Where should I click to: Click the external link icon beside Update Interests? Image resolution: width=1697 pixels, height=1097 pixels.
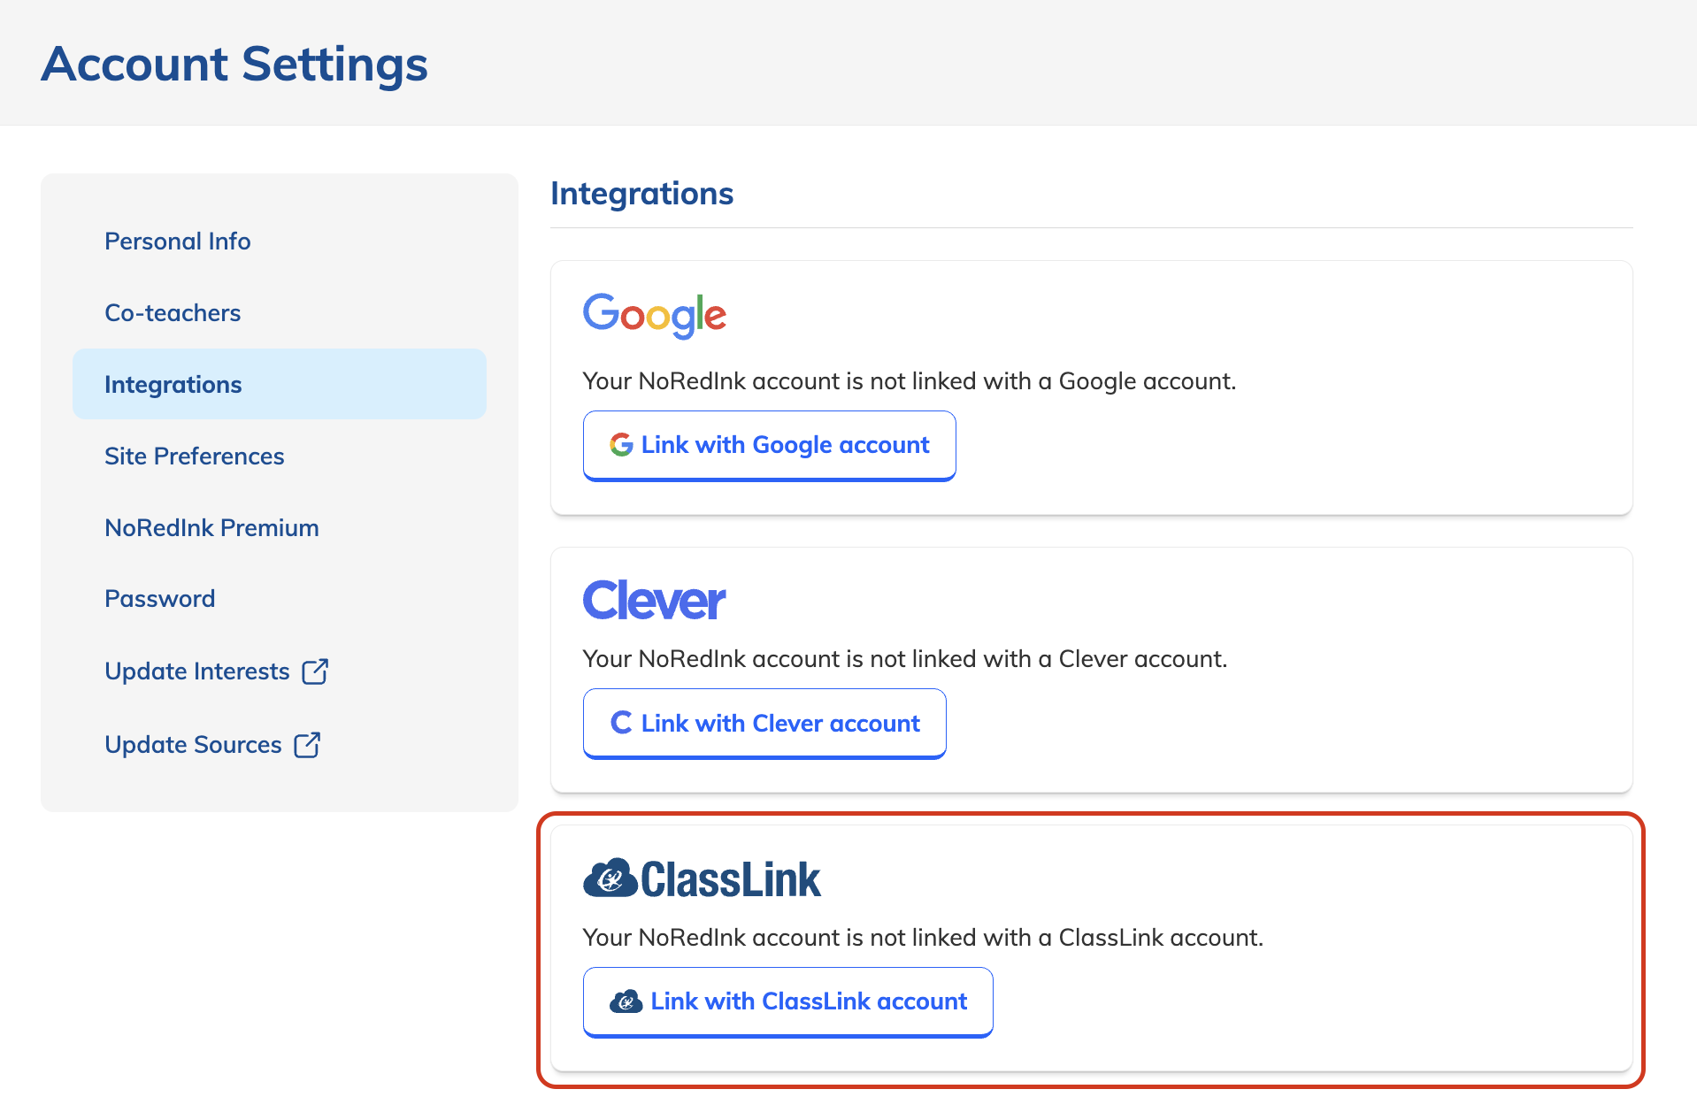317,671
